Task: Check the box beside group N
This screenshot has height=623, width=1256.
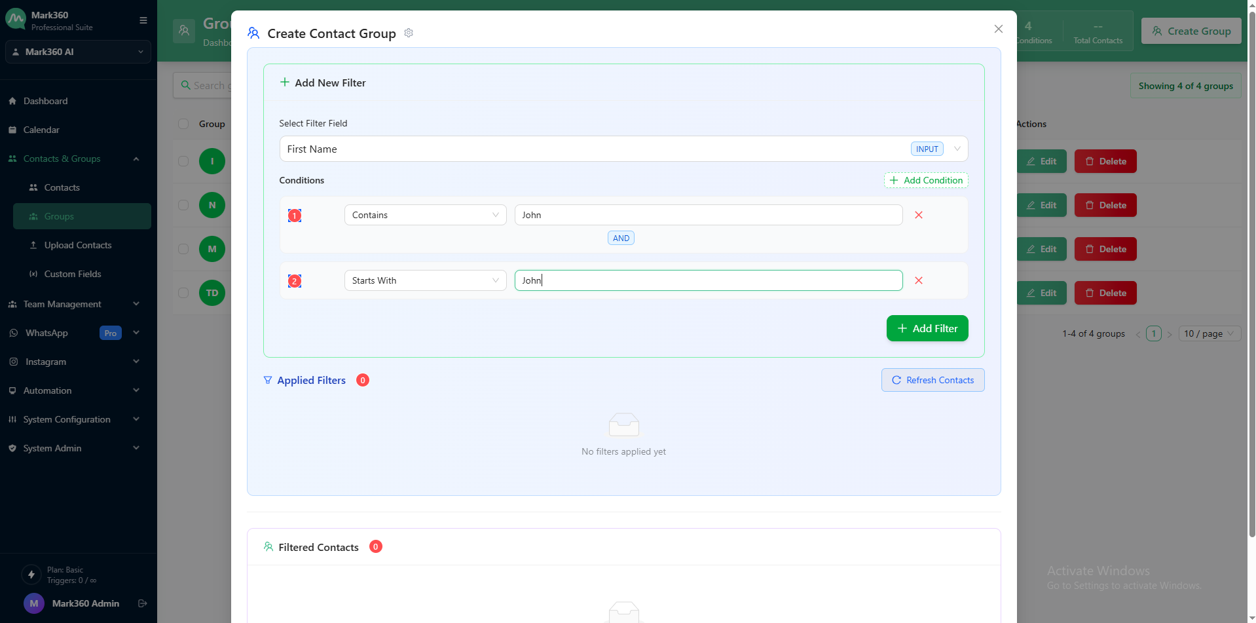Action: [x=183, y=205]
